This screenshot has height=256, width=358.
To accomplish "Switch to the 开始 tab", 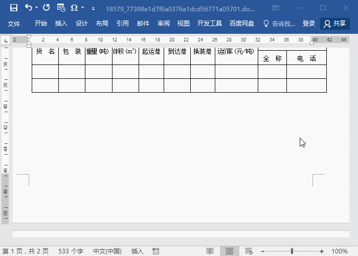I will [x=41, y=24].
